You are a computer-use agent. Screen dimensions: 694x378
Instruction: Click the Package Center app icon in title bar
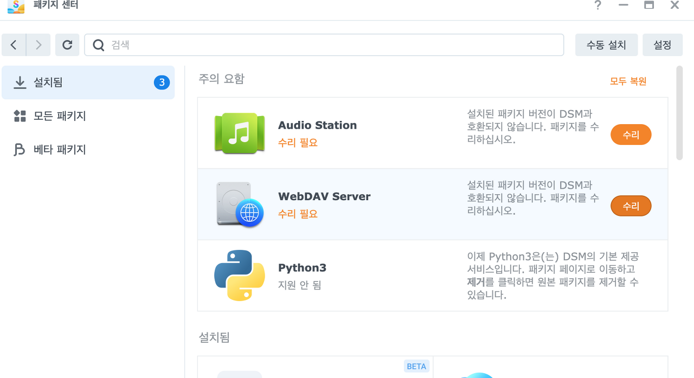[16, 7]
